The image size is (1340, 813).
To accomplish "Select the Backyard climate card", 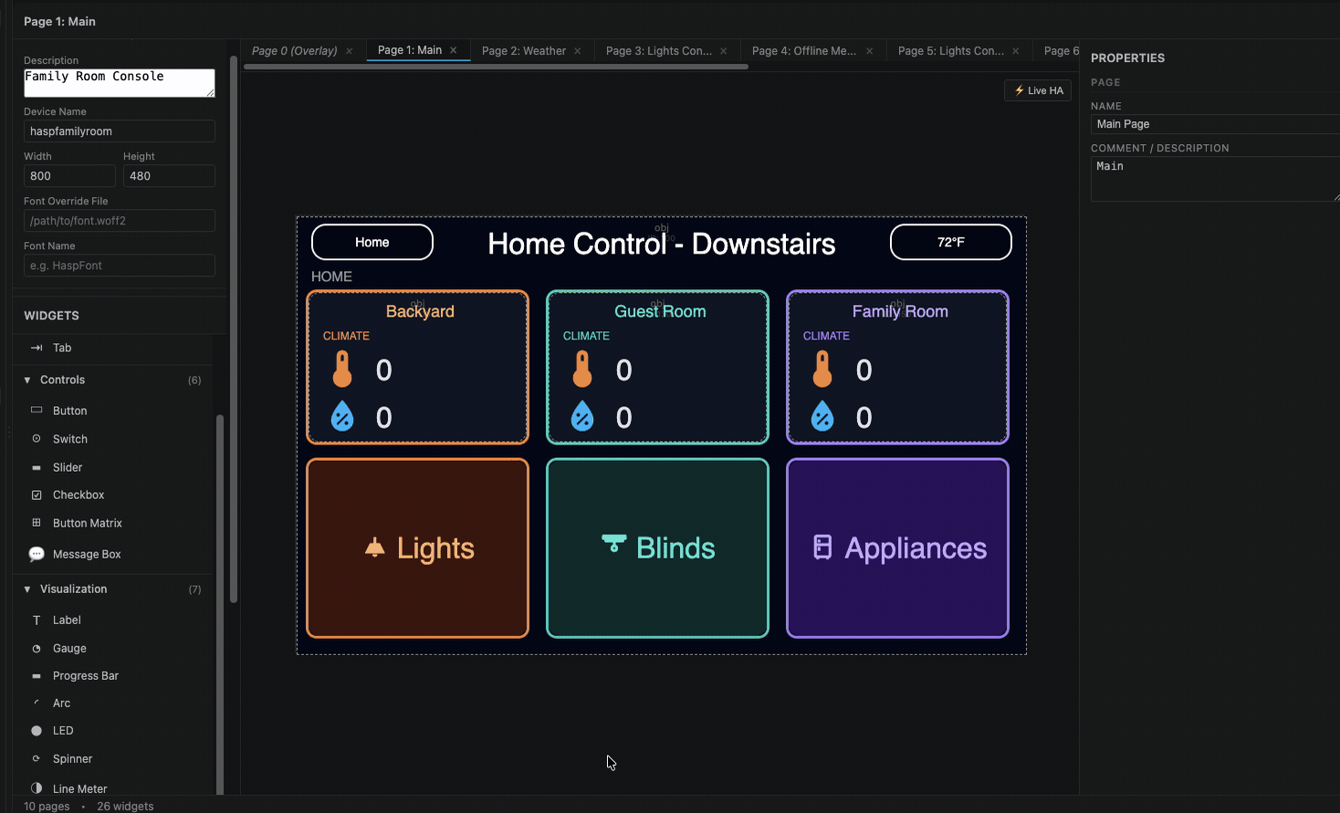I will click(418, 367).
